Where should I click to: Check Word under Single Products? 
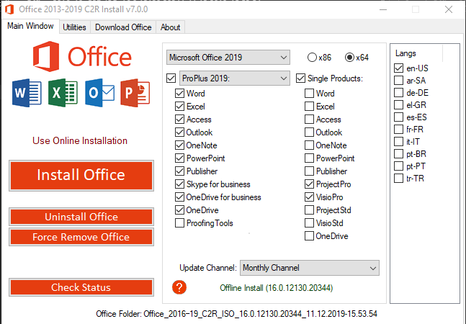tap(310, 94)
